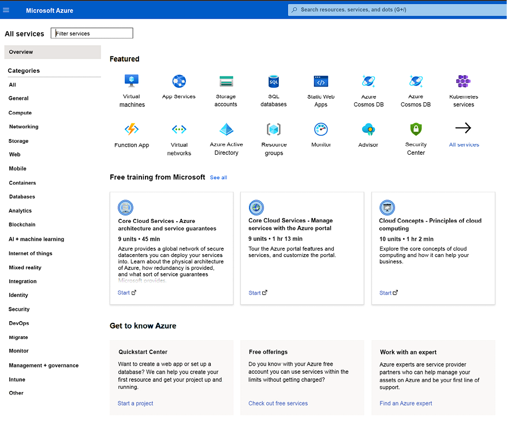Viewport: 507px width, 421px height.
Task: Open the DevOps category
Action: point(18,323)
